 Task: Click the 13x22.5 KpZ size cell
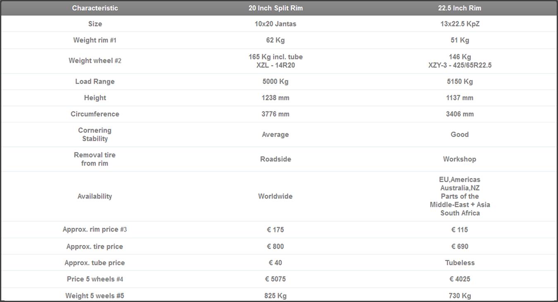(460, 24)
